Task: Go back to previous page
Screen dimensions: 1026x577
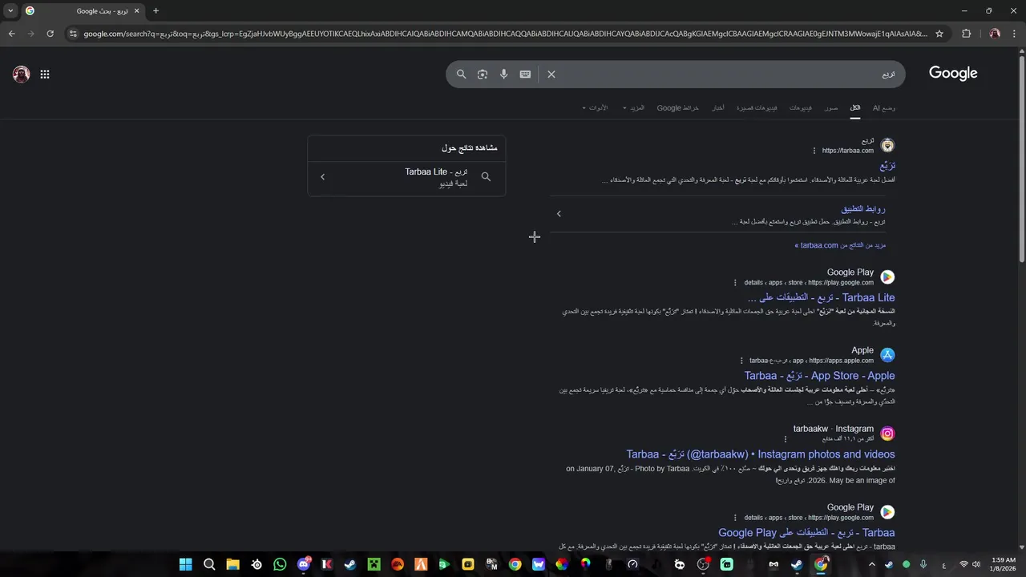Action: [11, 34]
